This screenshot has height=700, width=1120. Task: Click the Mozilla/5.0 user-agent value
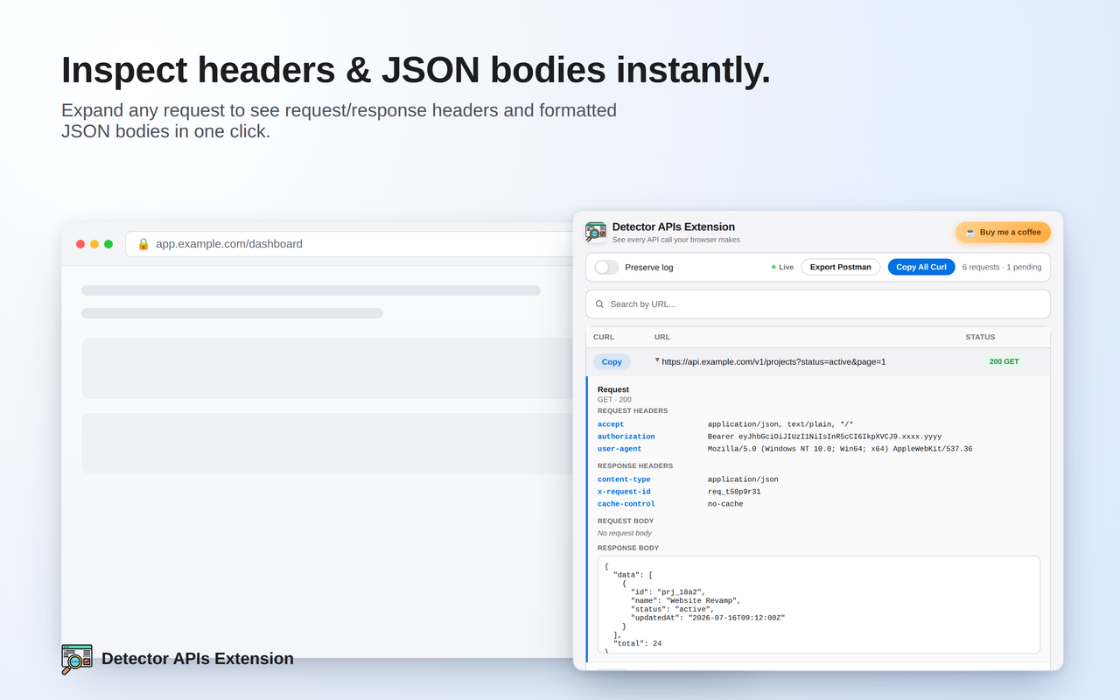click(840, 449)
